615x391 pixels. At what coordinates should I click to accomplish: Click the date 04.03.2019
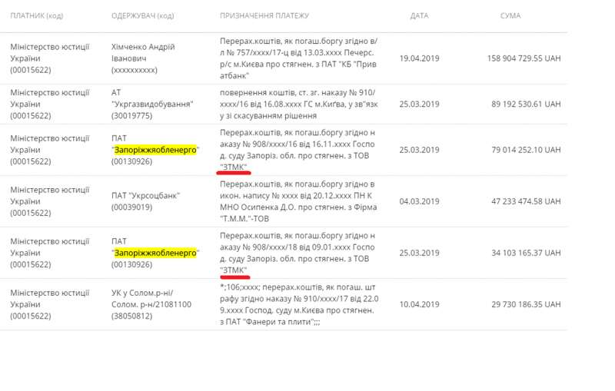pos(419,201)
